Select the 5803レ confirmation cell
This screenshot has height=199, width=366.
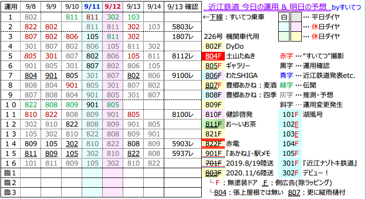tap(183, 27)
